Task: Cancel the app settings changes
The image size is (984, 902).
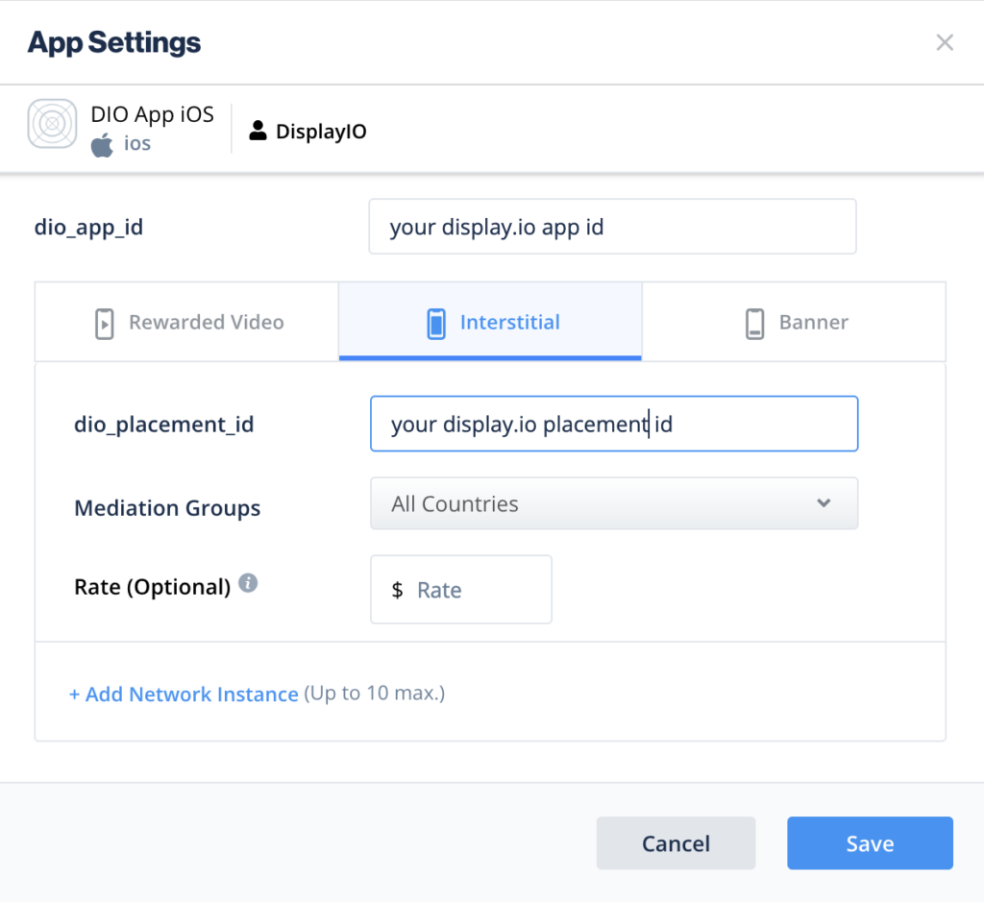Action: [x=676, y=843]
